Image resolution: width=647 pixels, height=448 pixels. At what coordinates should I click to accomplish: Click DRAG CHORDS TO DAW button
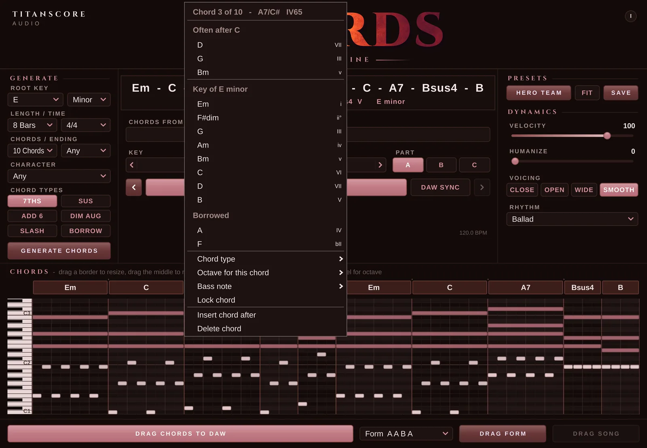pyautogui.click(x=180, y=433)
